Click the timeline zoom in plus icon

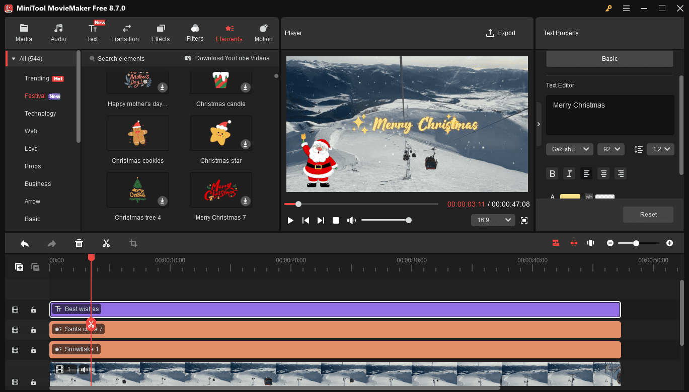[669, 243]
